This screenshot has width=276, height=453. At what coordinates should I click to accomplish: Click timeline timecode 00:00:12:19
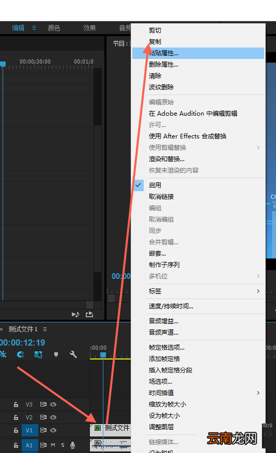(x=23, y=342)
